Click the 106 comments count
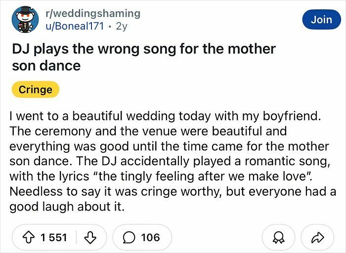The width and height of the screenshot is (346, 253). (x=150, y=237)
